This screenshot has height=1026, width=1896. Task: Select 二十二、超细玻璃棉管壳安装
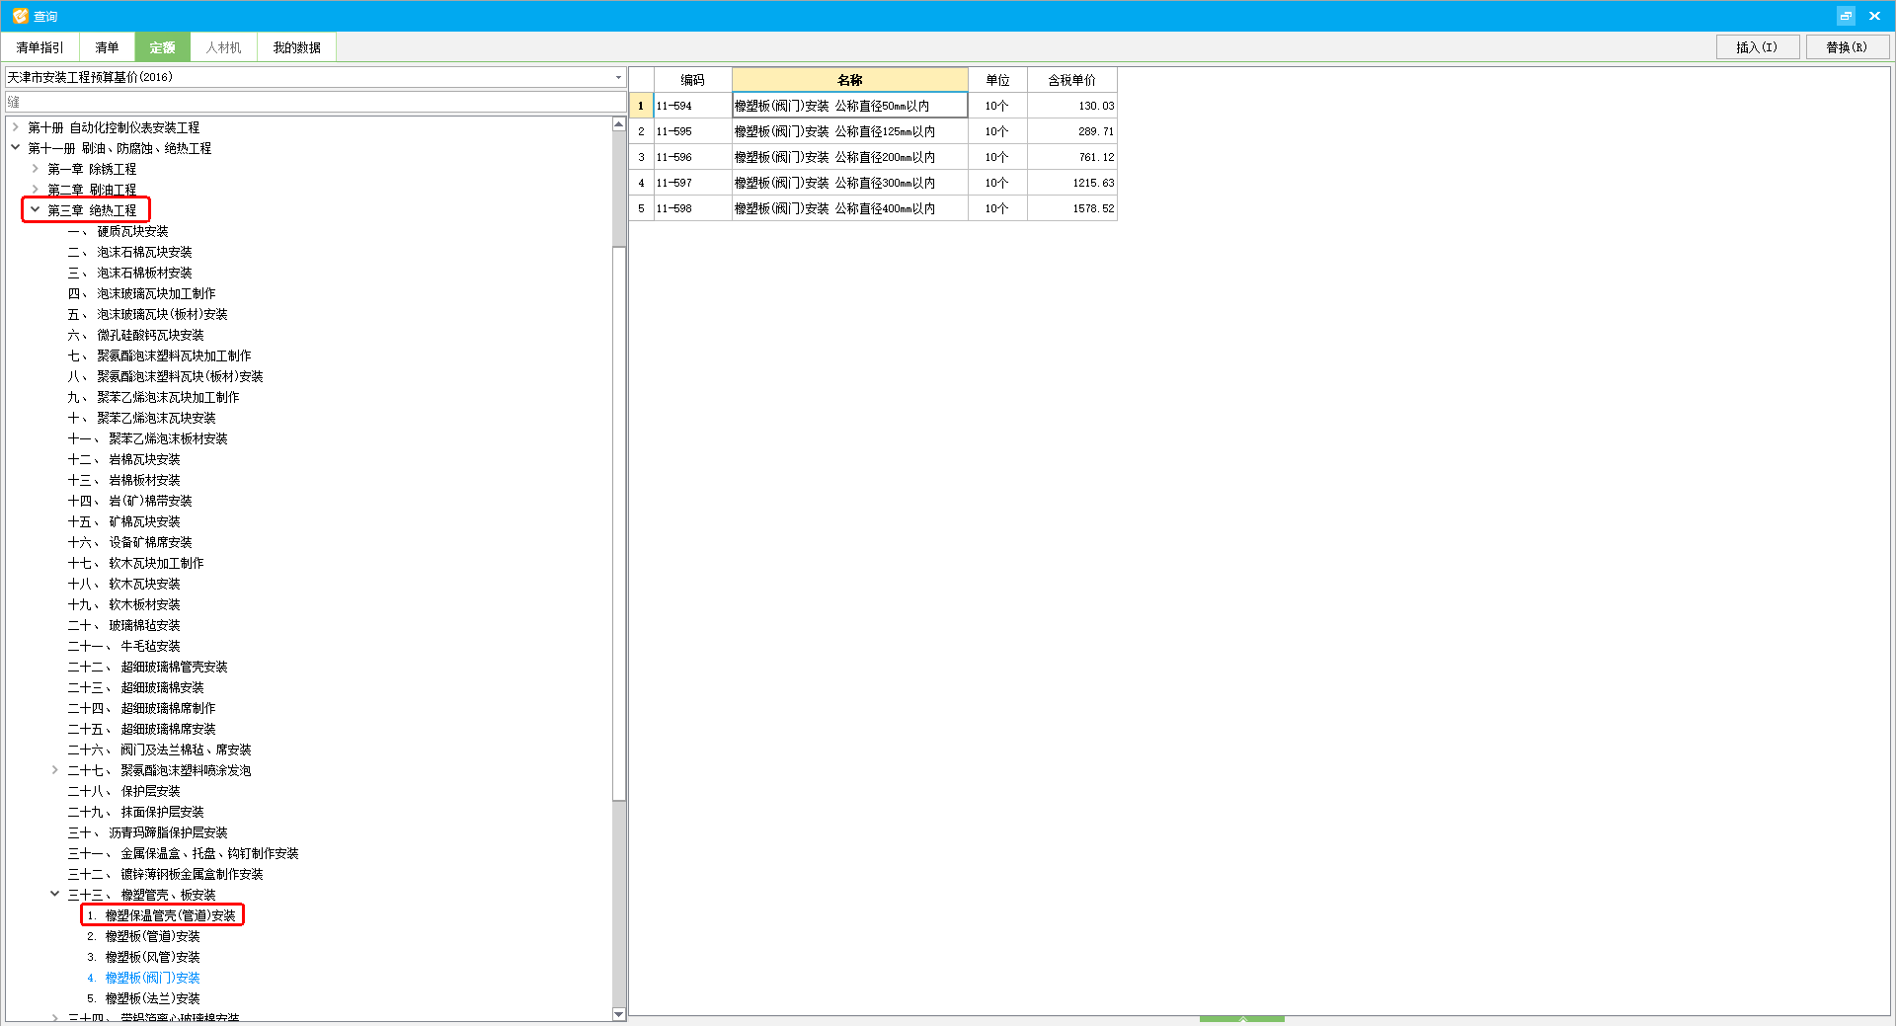coord(148,667)
